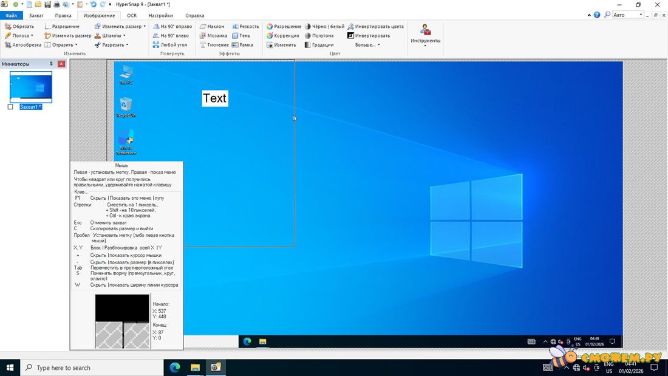Apply the Резкость sharpen effect

pos(245,27)
